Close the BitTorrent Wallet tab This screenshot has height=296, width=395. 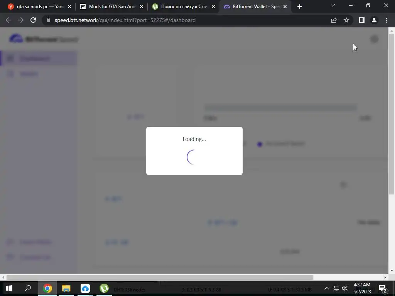click(x=285, y=7)
